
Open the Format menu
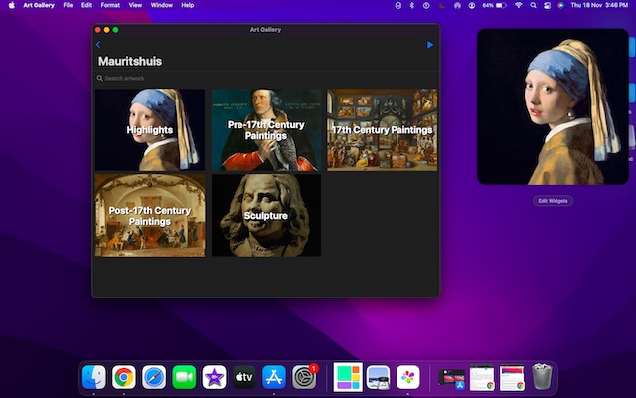point(110,5)
